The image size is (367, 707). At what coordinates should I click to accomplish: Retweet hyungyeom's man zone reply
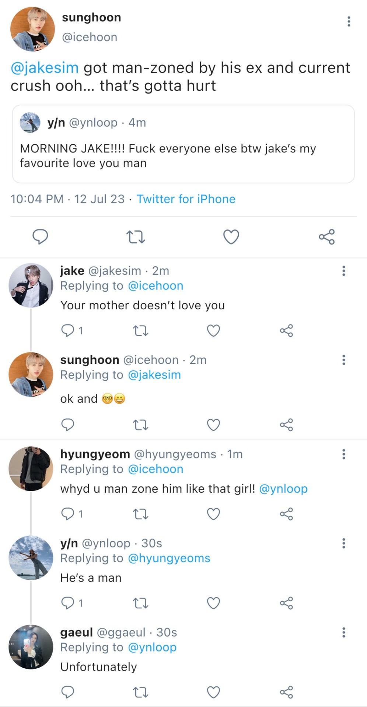coord(140,514)
